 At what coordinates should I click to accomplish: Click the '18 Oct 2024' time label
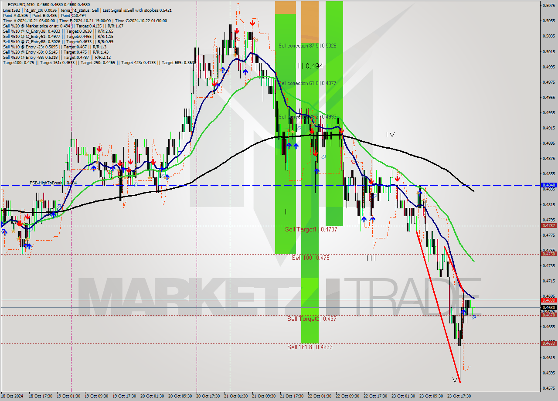12,396
